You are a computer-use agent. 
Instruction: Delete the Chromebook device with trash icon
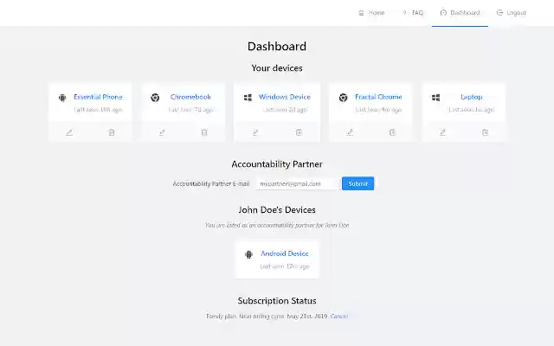click(204, 132)
